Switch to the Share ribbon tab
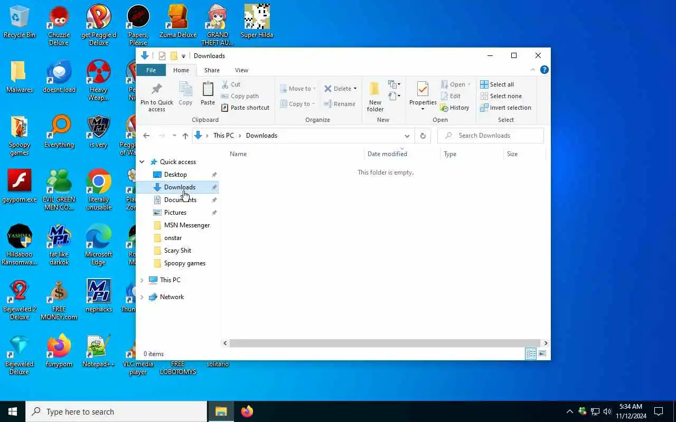Screen dimensions: 676x422 [x=212, y=70]
